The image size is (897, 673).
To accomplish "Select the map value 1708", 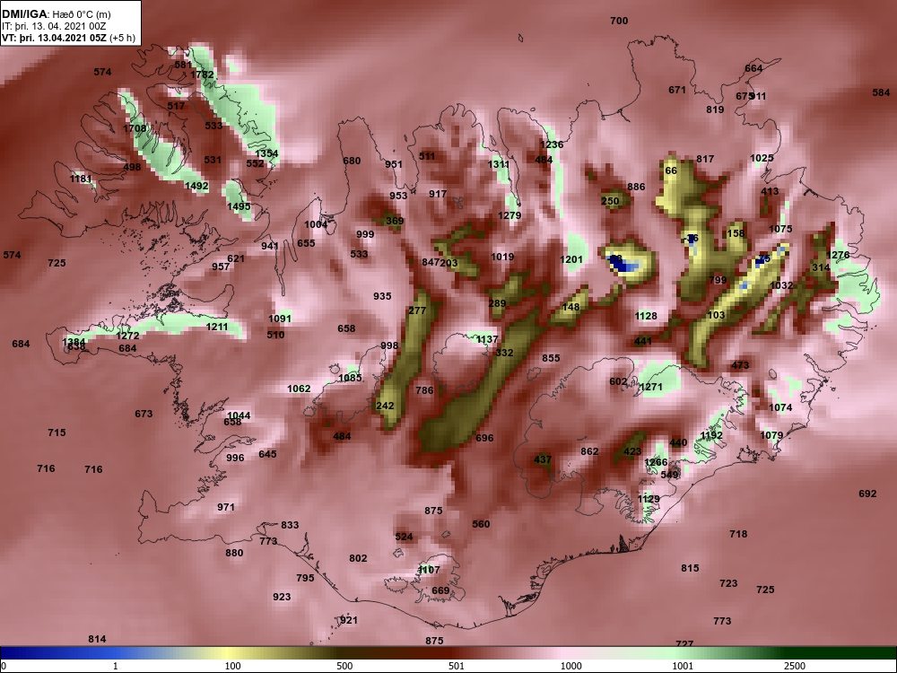I will click(x=135, y=128).
